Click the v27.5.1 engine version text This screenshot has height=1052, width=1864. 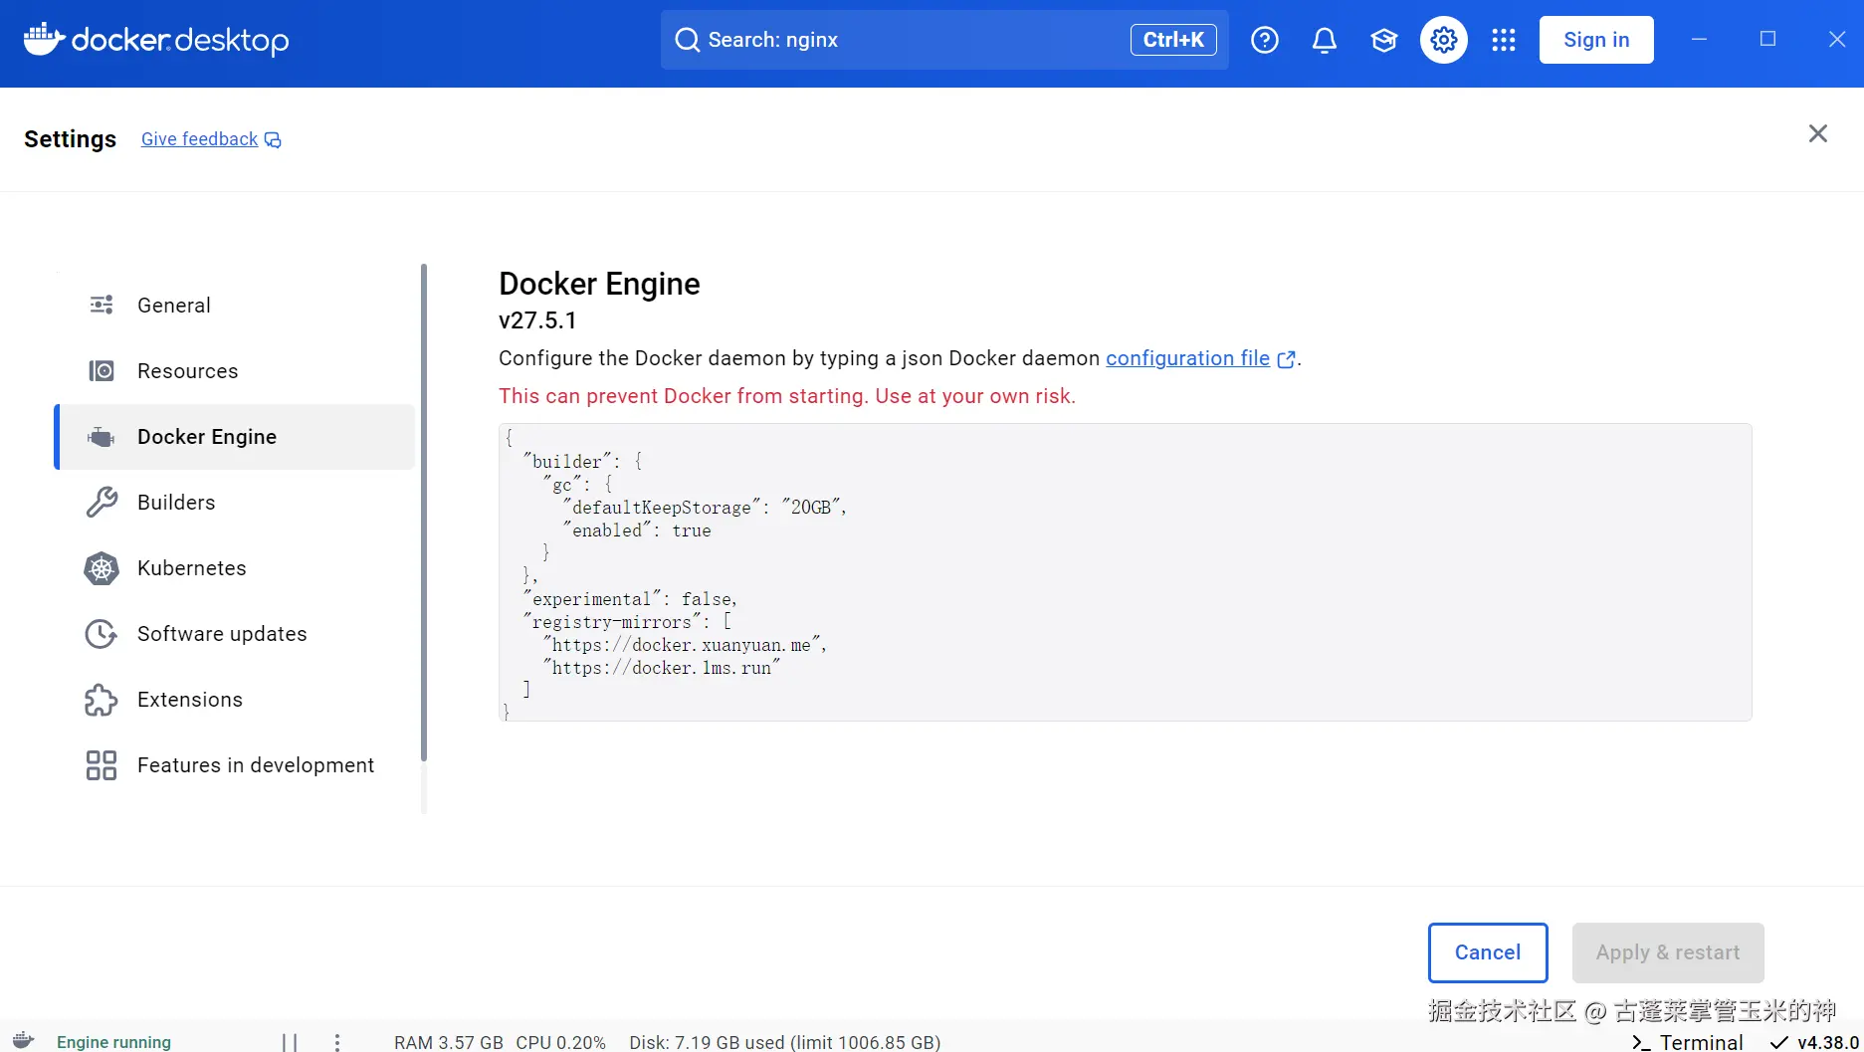pyautogui.click(x=537, y=320)
